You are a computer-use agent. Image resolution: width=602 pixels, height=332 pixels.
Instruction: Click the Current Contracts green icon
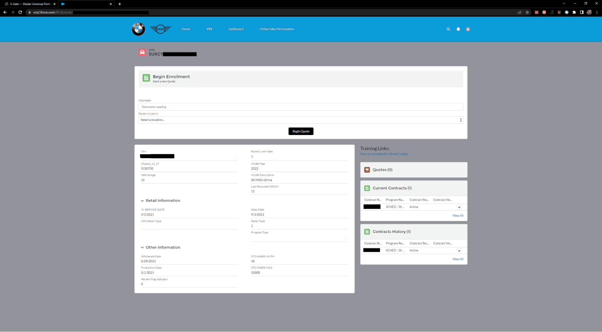[x=367, y=188]
